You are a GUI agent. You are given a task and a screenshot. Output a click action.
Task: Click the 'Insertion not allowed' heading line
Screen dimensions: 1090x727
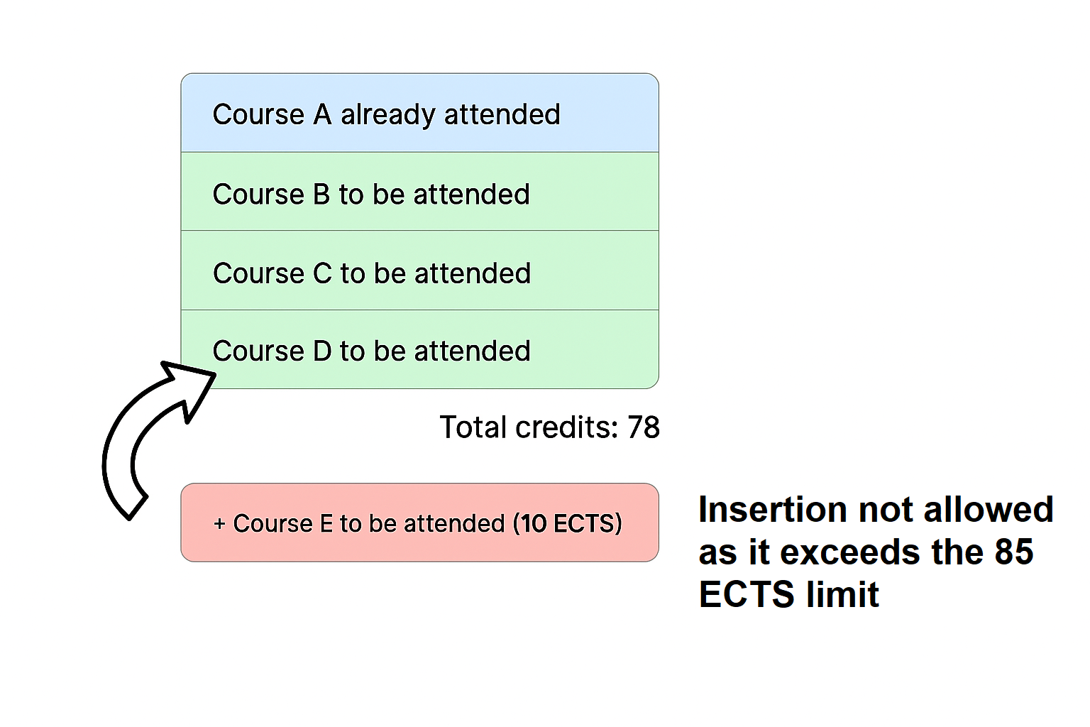coord(876,510)
